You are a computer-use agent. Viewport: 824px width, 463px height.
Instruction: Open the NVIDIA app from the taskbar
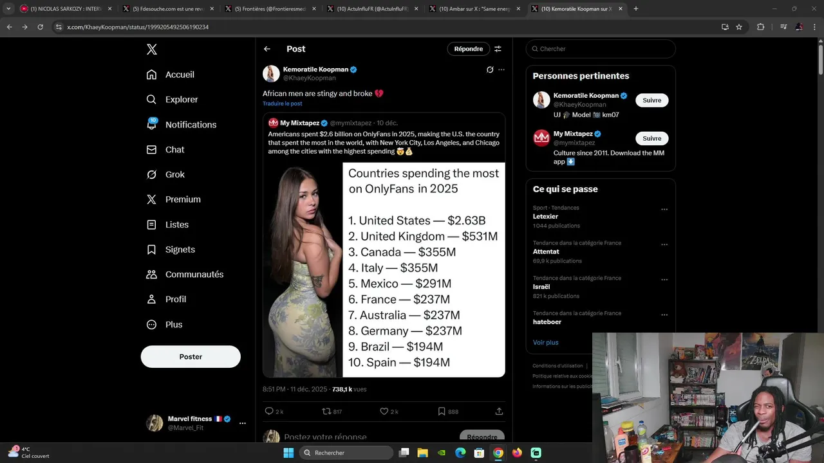442,453
